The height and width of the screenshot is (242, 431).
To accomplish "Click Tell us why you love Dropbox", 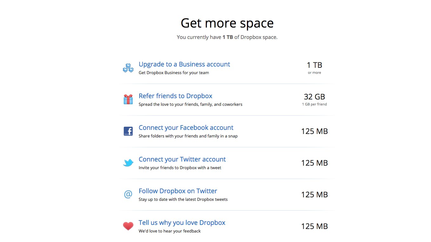I will click(182, 223).
